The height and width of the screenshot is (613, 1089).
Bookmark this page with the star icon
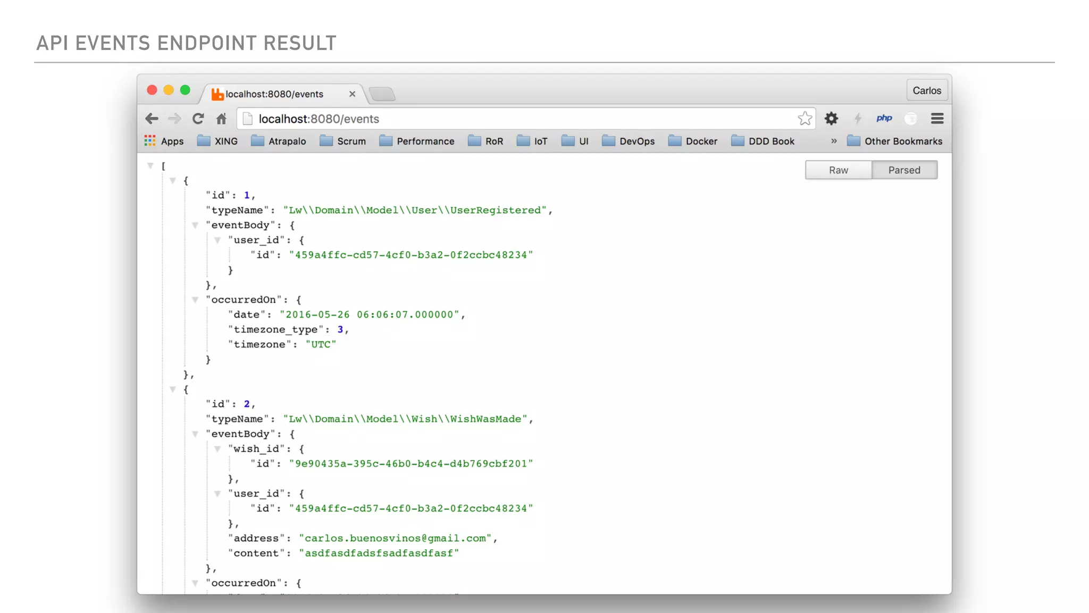pos(805,118)
